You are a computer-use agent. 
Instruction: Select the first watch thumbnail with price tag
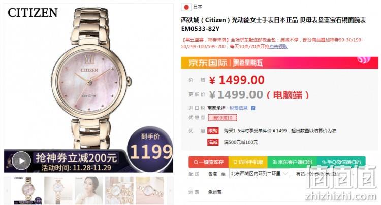[28, 190]
